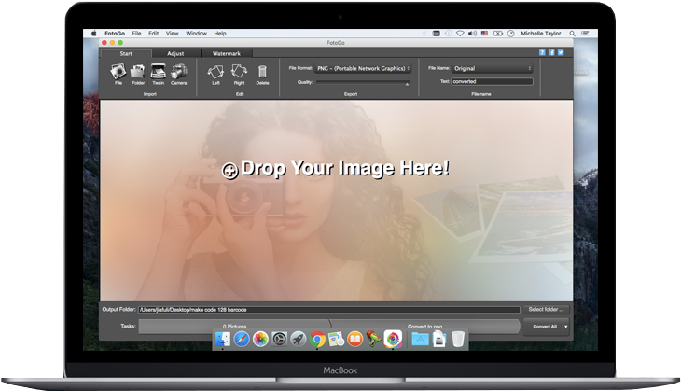This screenshot has height=391, width=681.
Task: Open the toy gun app in dock
Action: (x=373, y=339)
